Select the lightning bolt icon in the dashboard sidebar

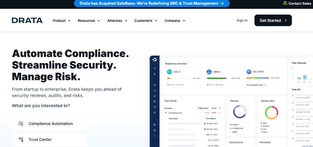point(155,68)
